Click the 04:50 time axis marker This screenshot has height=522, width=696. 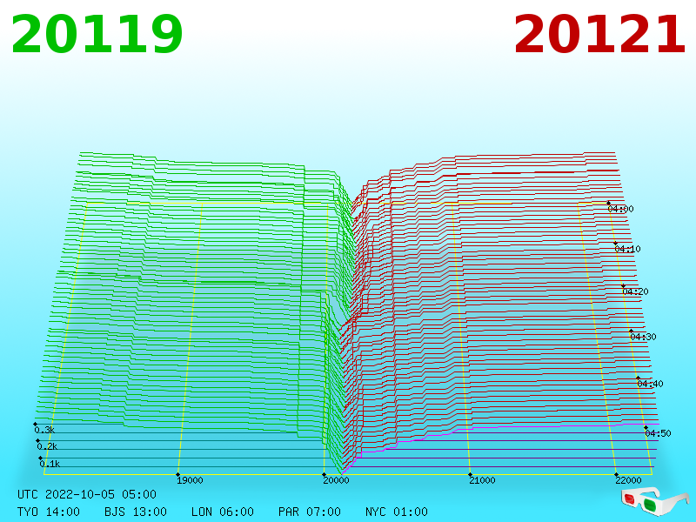point(659,433)
